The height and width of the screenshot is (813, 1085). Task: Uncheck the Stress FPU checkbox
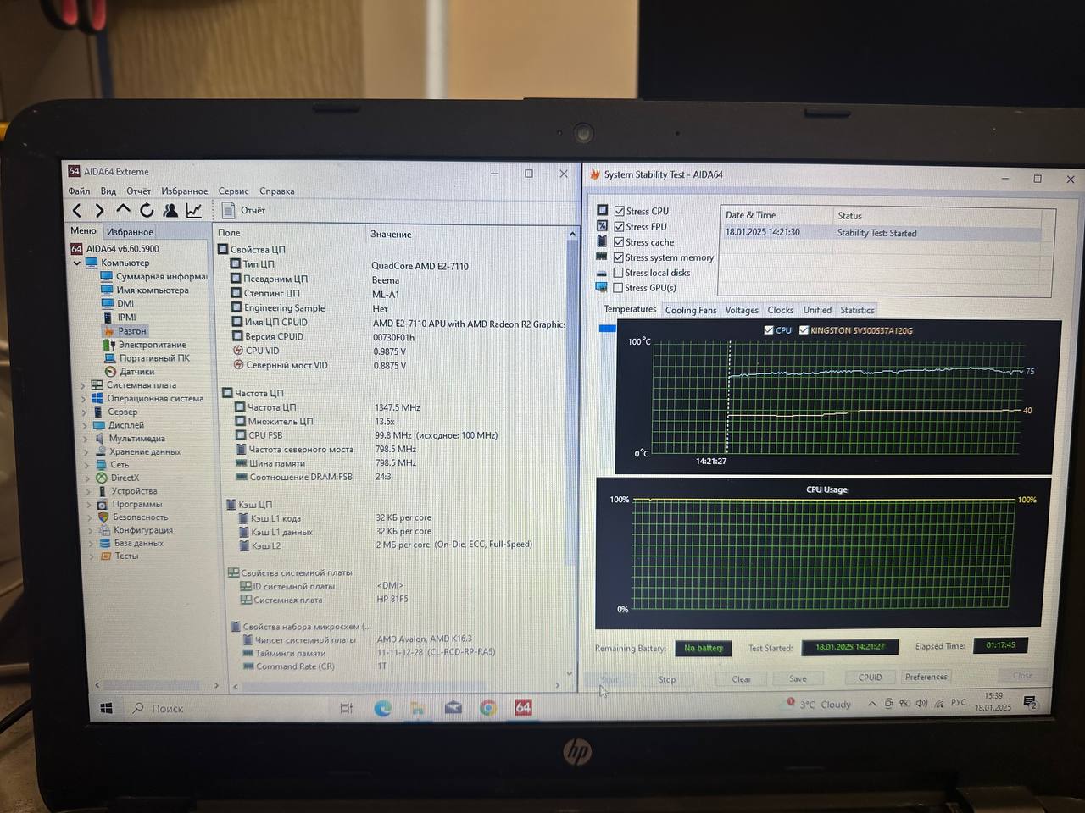(620, 226)
